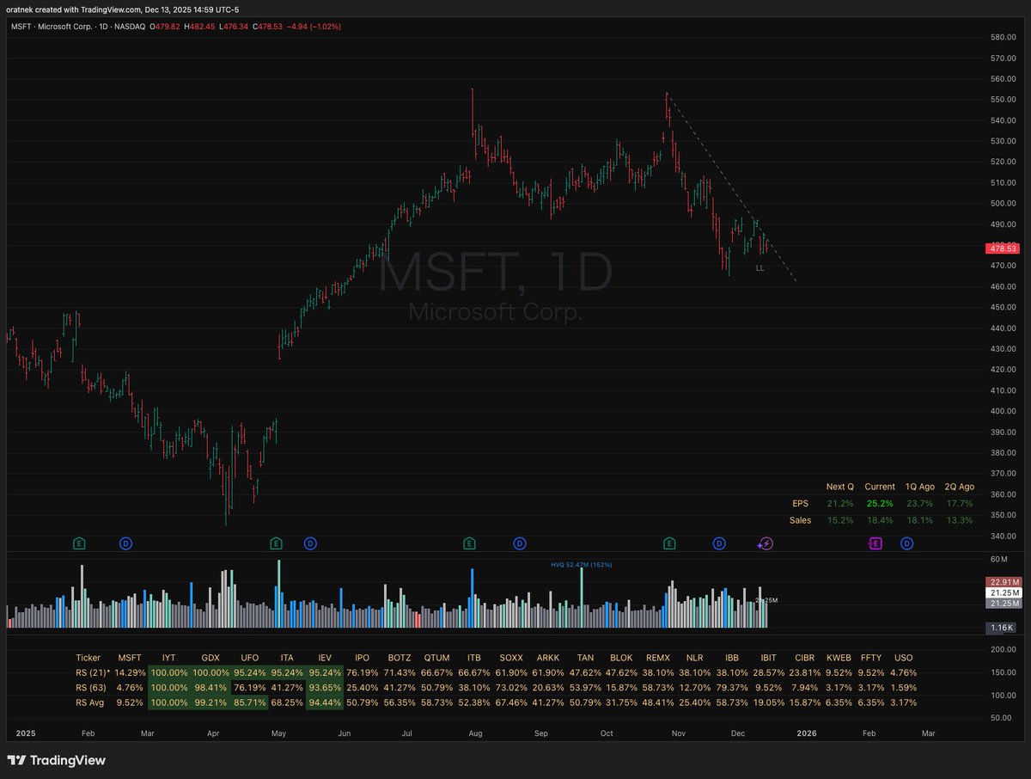Click the dividend marker in February 2025
1031x779 pixels.
125,543
